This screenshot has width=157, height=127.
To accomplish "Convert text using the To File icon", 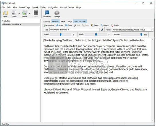I will coord(25,14).
